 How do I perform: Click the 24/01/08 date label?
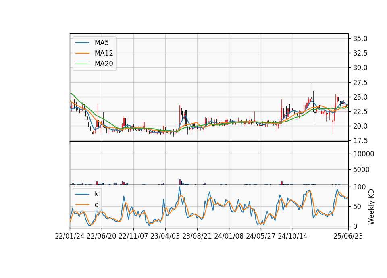pyautogui.click(x=229, y=237)
